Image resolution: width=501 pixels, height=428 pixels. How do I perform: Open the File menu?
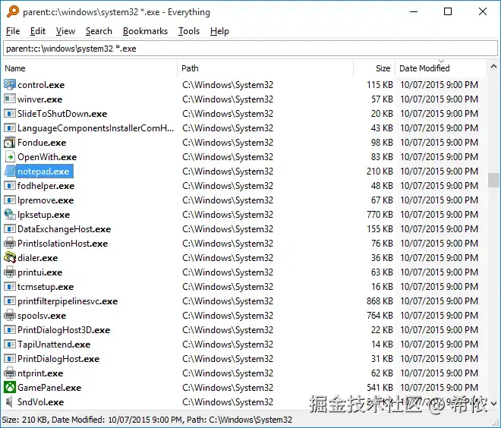pos(13,31)
